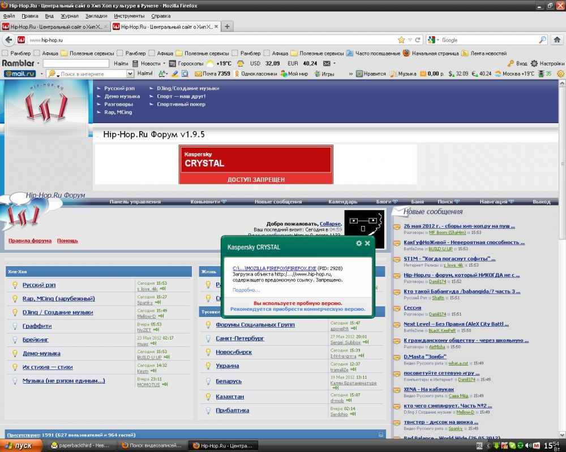Click the address bar showing www.hip-hop.ru
Image resolution: width=566 pixels, height=452 pixels.
(x=213, y=40)
